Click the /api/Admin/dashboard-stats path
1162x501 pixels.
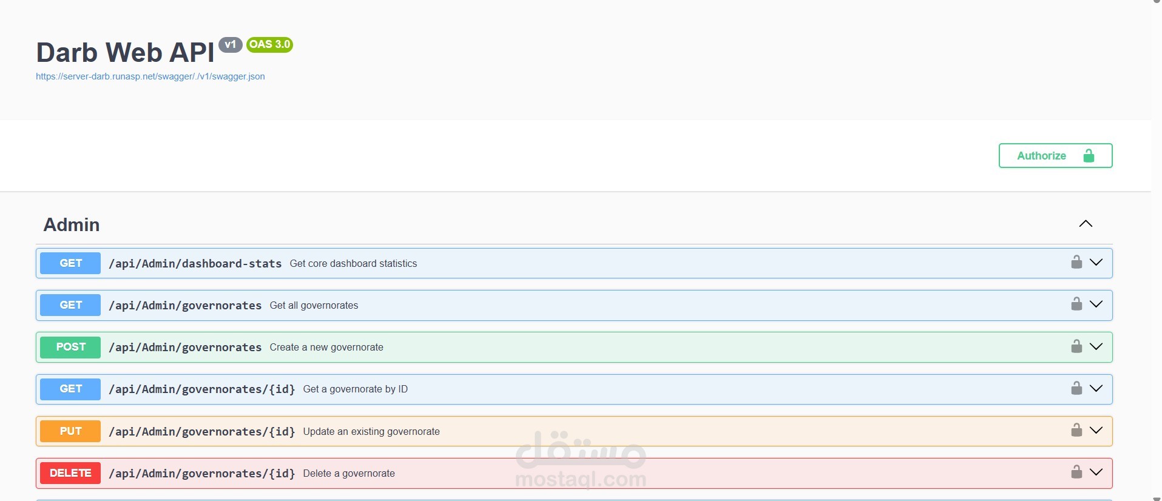point(195,264)
